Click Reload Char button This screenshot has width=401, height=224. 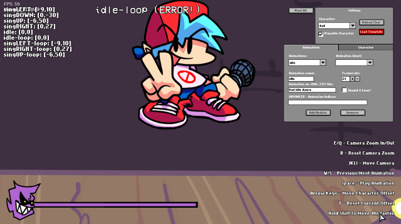tap(371, 22)
